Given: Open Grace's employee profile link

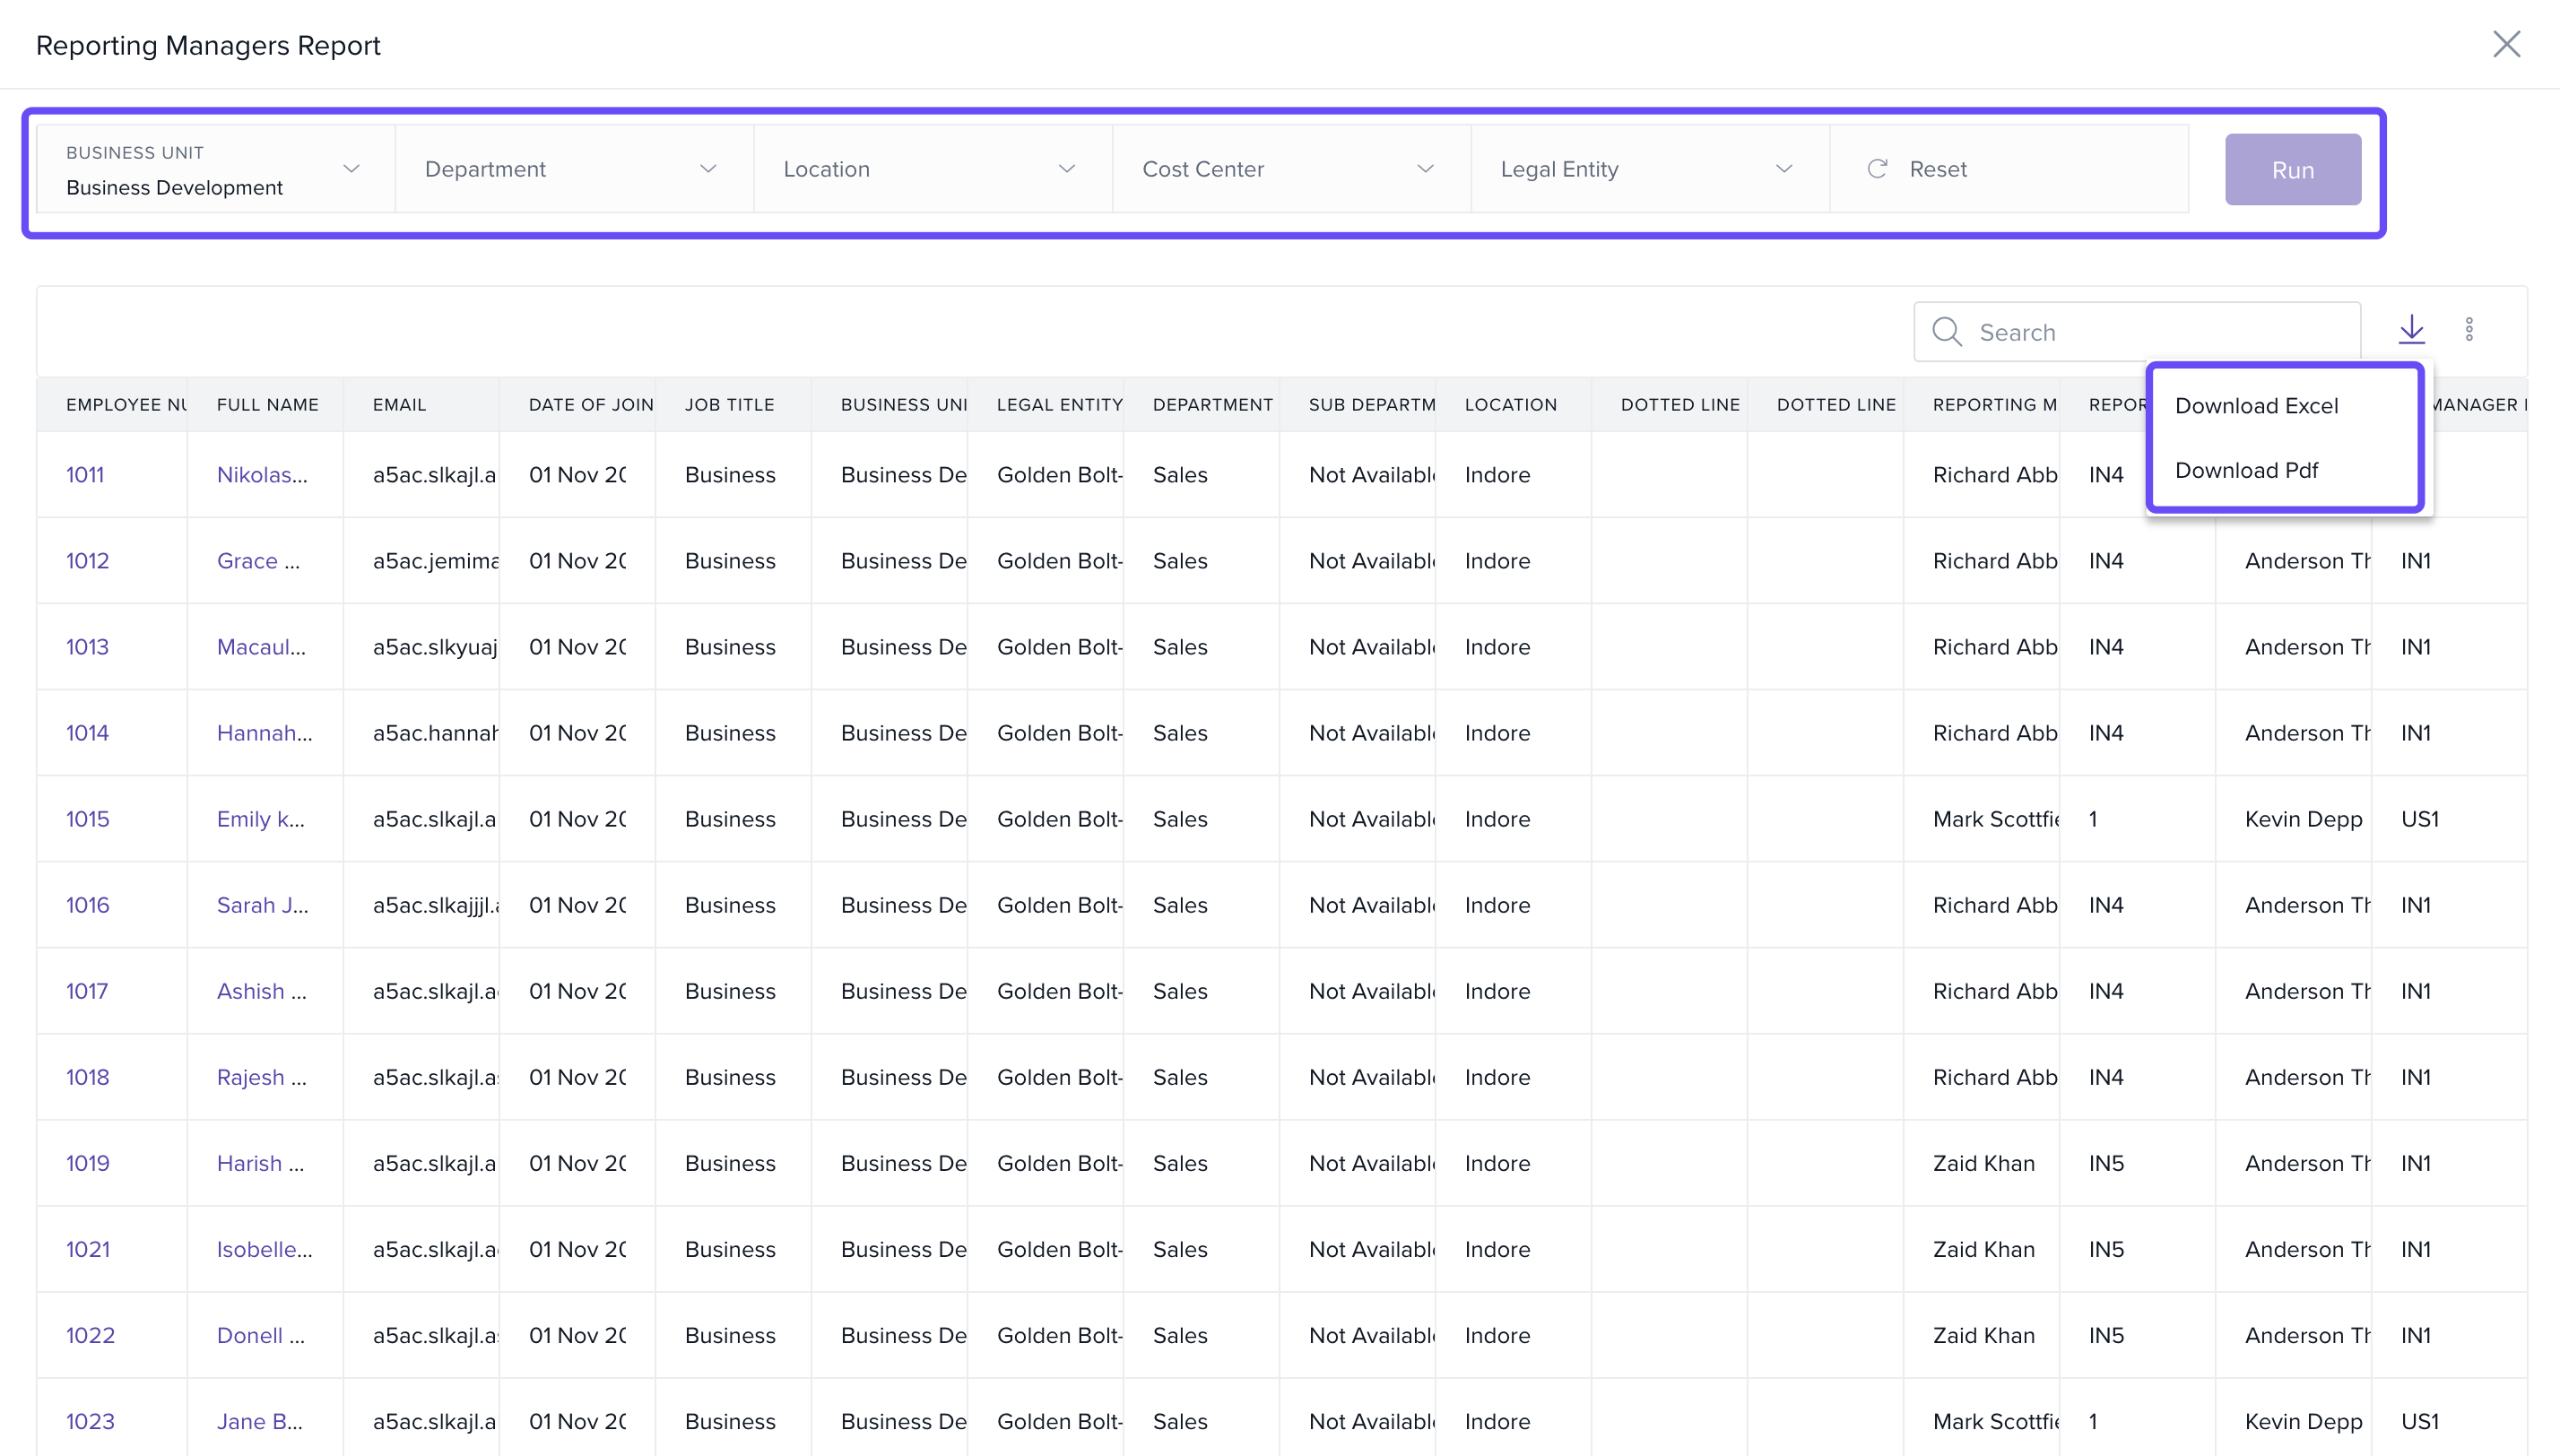Looking at the screenshot, I should click(257, 561).
